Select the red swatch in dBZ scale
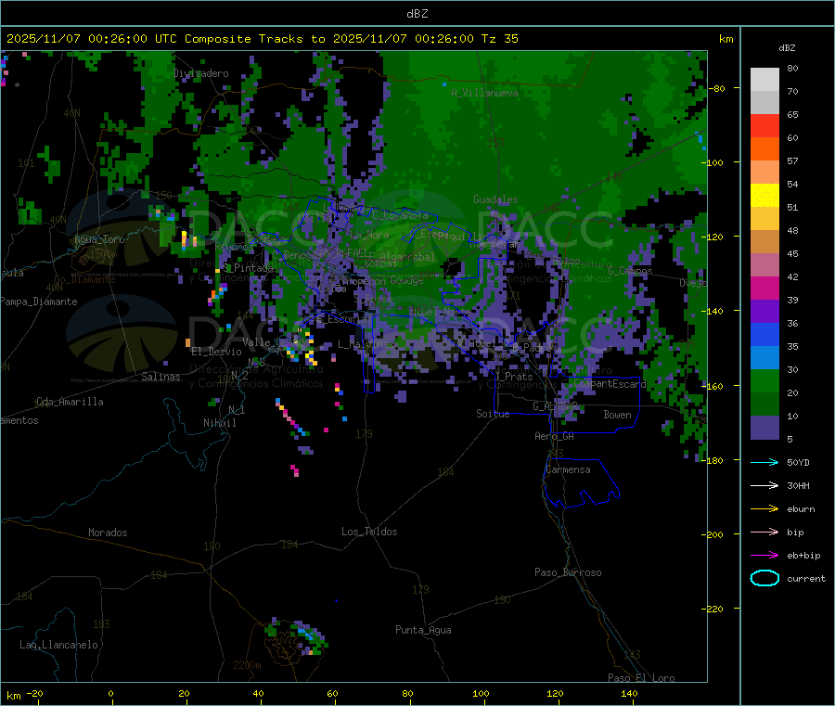835x706 pixels. tap(764, 125)
